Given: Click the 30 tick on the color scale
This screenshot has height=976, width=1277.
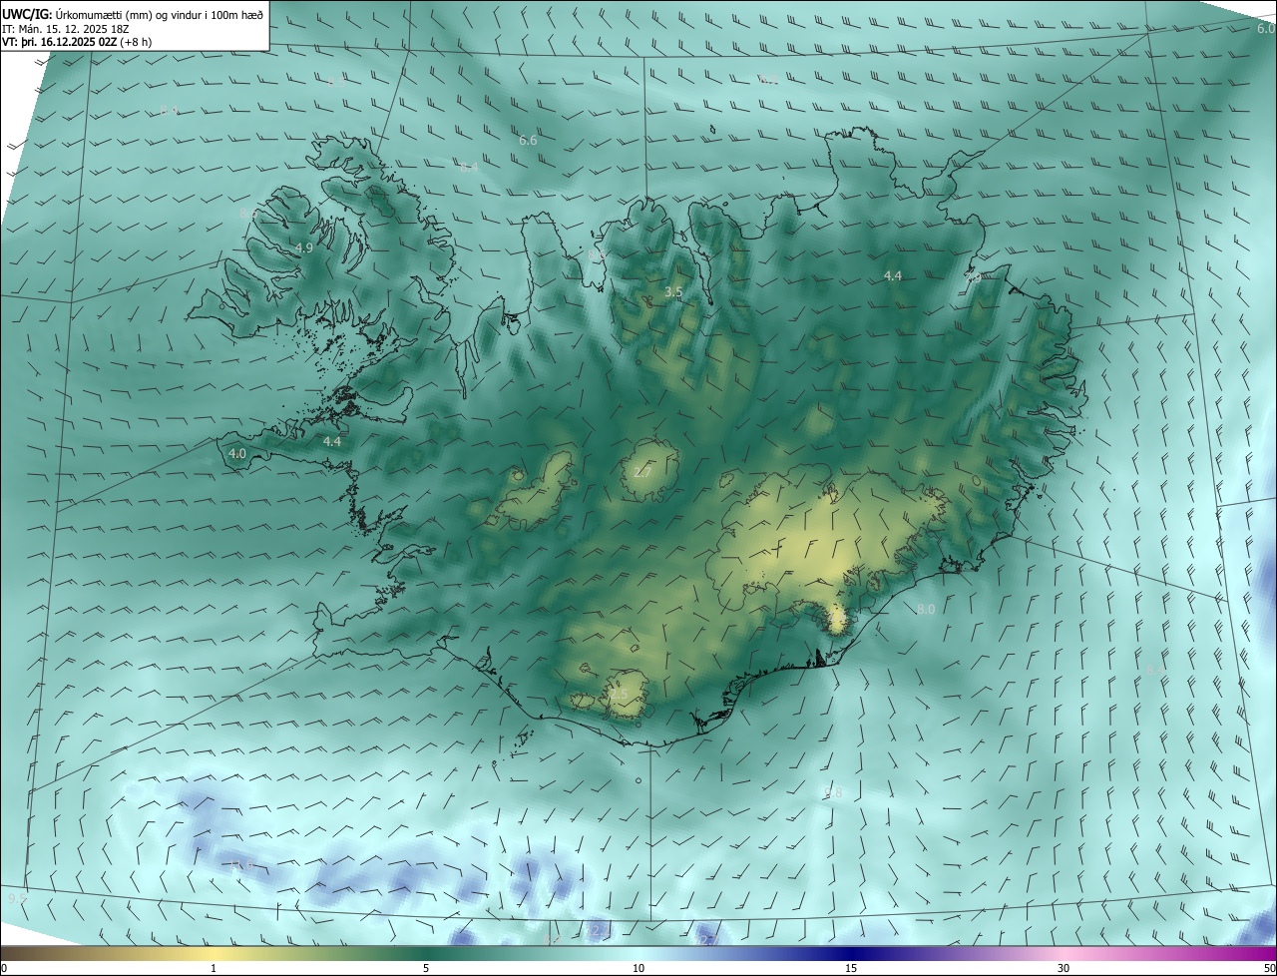Looking at the screenshot, I should tap(1064, 968).
